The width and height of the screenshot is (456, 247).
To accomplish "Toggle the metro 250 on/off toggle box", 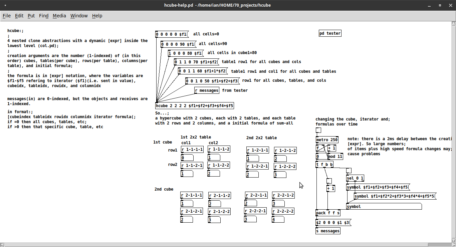I will coord(318,131).
